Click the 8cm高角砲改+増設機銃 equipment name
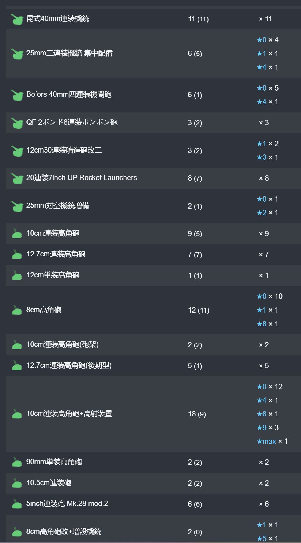Viewport: 301px width, 543px height. click(x=64, y=532)
